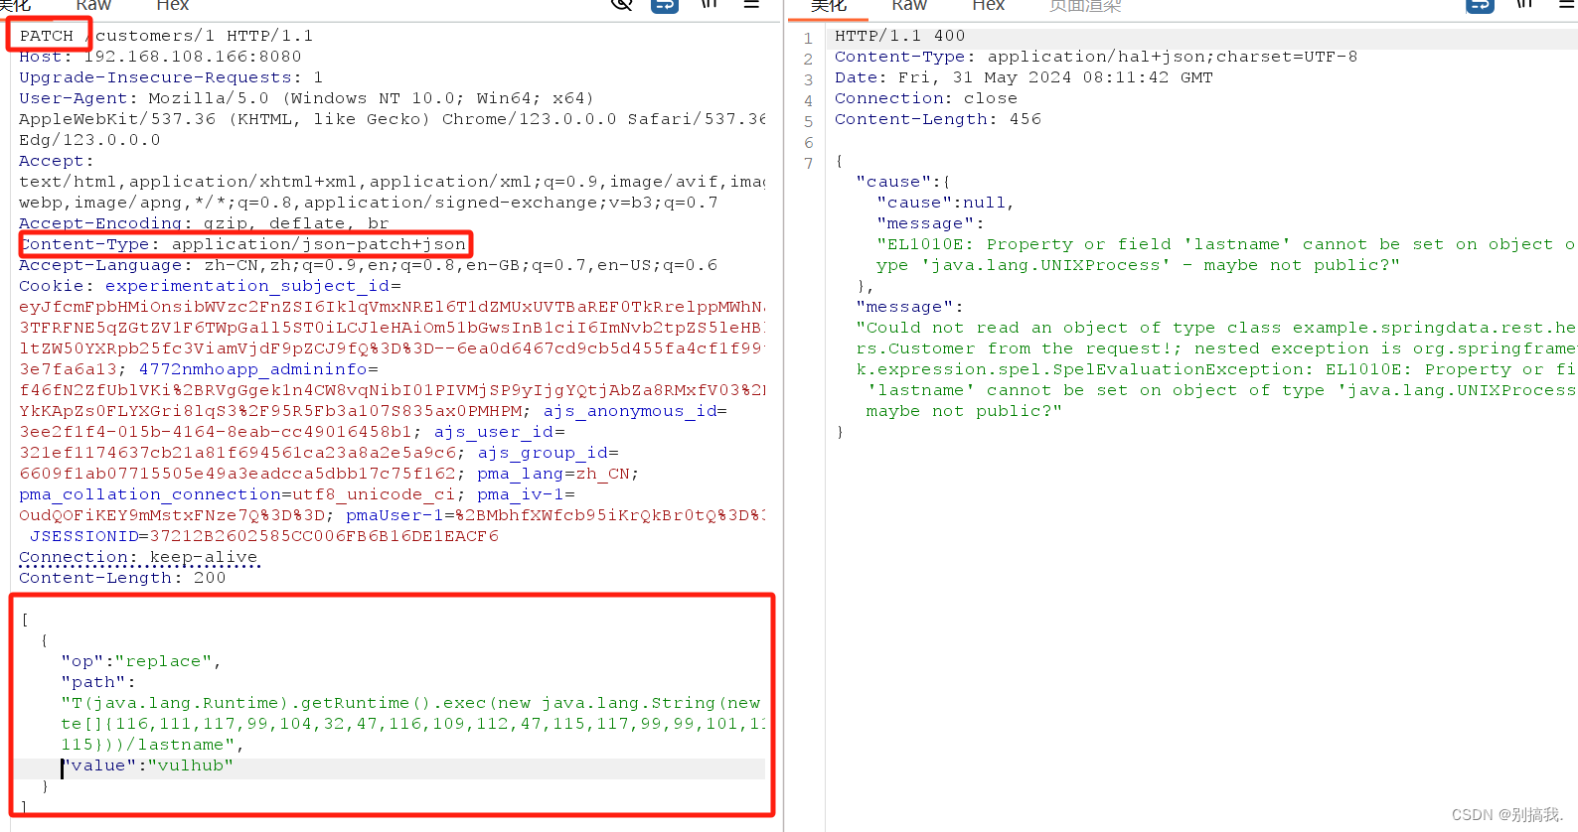The width and height of the screenshot is (1578, 832).
Task: Click the "op":"replace" line in body
Action: [141, 661]
